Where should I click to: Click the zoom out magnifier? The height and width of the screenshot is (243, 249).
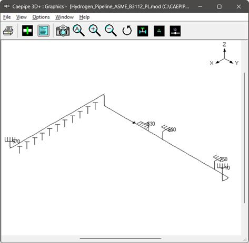pyautogui.click(x=111, y=31)
